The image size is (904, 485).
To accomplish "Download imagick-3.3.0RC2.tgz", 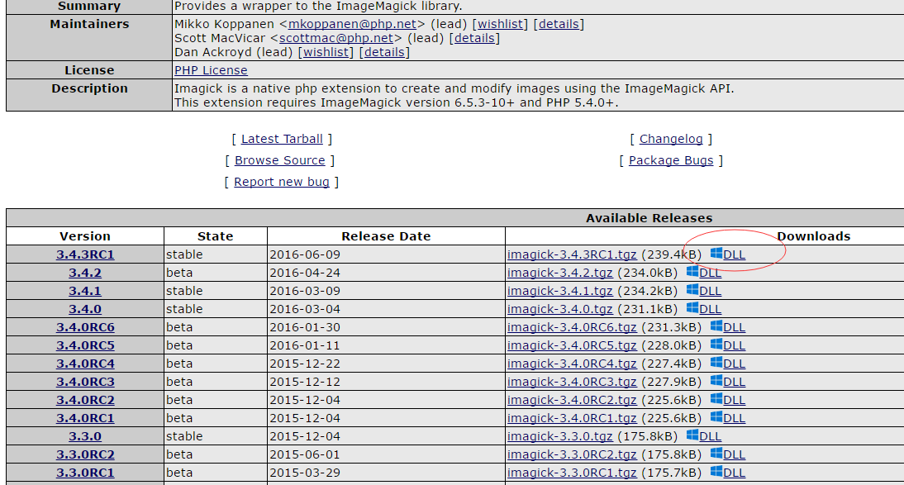I will tap(572, 454).
